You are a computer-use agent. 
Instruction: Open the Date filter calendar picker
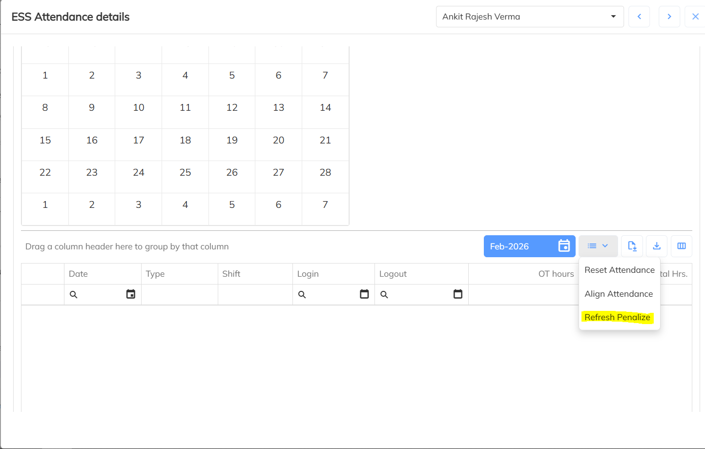tap(131, 294)
